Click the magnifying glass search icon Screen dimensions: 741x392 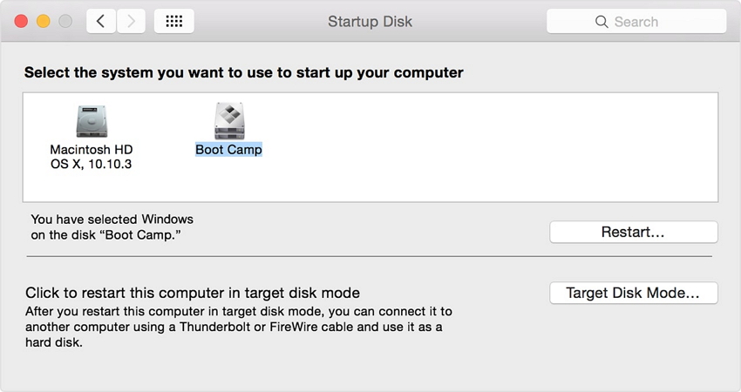[601, 21]
